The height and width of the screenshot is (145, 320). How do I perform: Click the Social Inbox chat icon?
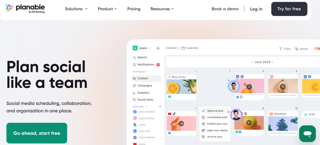pos(134,100)
